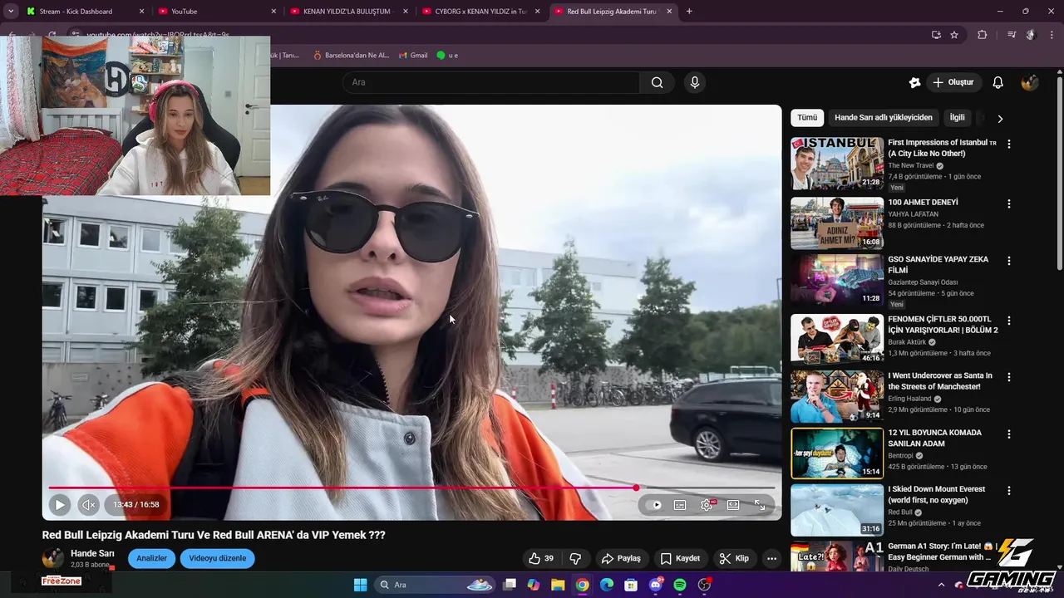This screenshot has height=598, width=1064.
Task: Open File Explorer from the taskbar
Action: pyautogui.click(x=558, y=585)
